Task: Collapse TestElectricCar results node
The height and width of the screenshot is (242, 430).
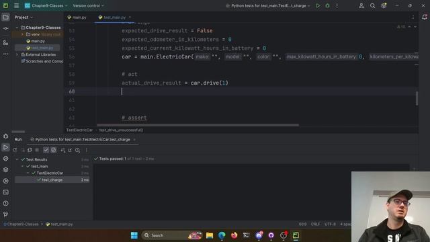Action: [x=28, y=173]
